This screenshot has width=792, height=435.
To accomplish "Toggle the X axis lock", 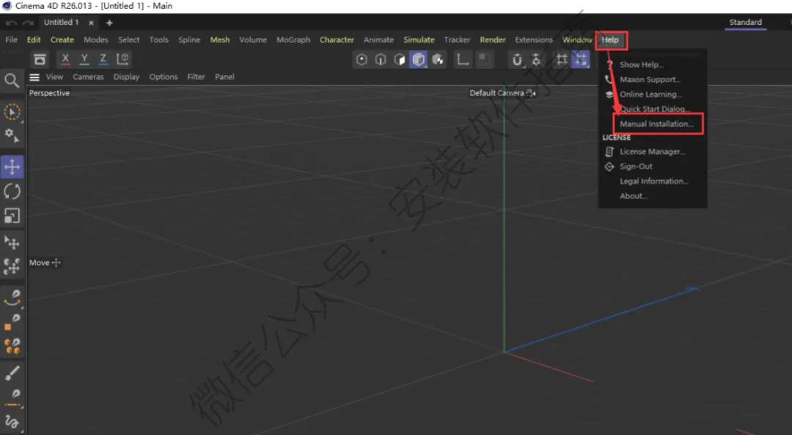I will (65, 59).
